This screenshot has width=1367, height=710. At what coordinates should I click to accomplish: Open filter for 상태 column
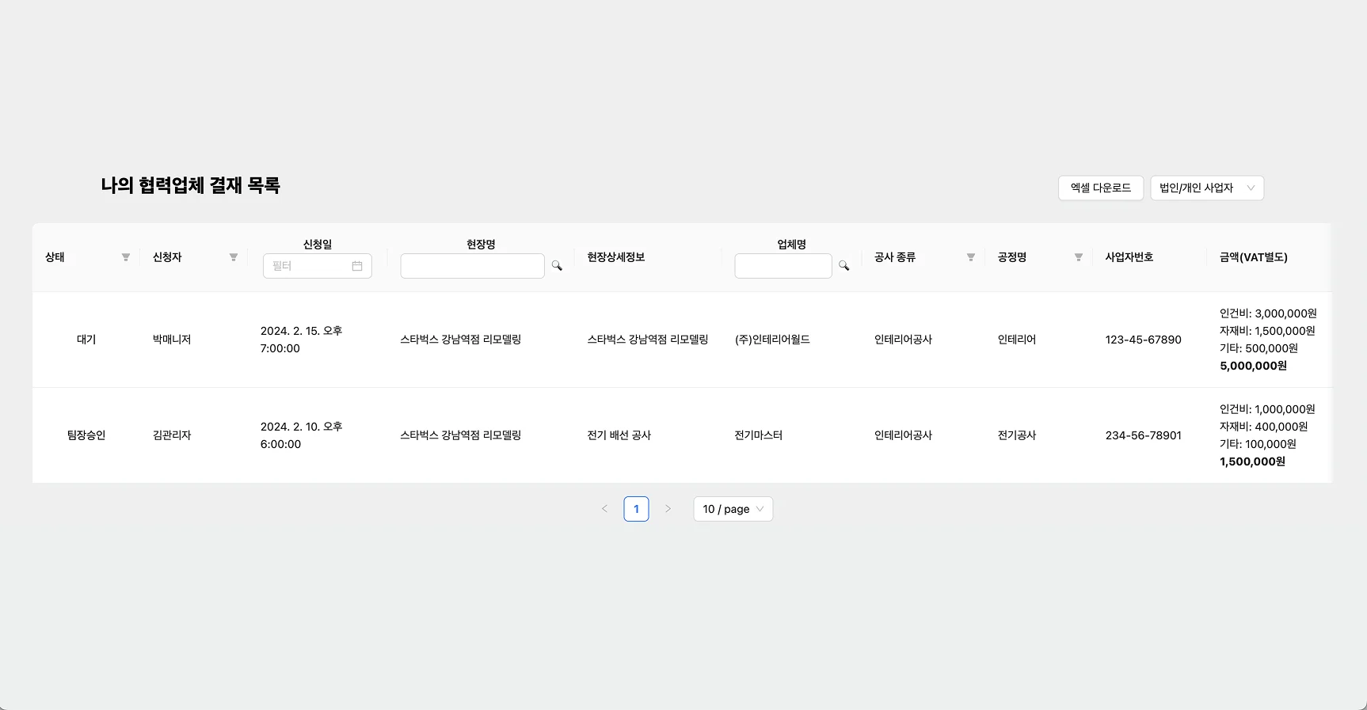tap(125, 257)
